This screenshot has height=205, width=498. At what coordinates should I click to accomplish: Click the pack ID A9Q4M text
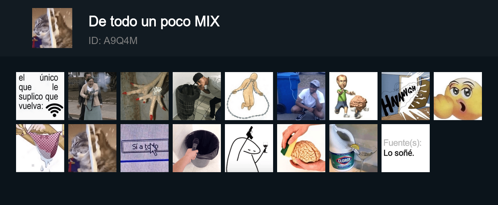(x=113, y=41)
